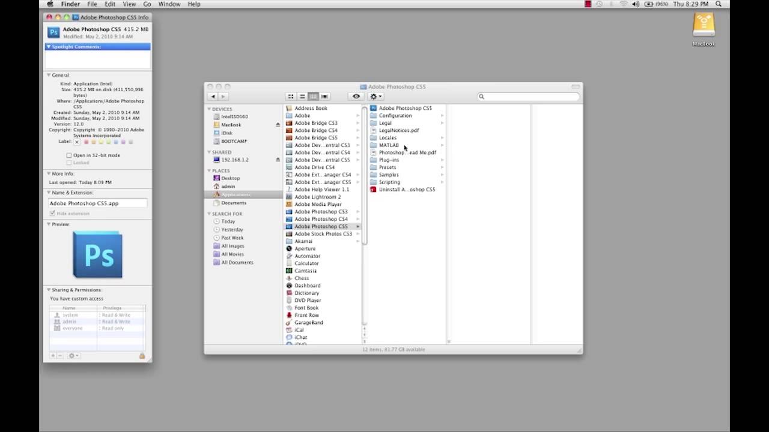
Task: Collapse the General section in Info window
Action: (x=49, y=75)
